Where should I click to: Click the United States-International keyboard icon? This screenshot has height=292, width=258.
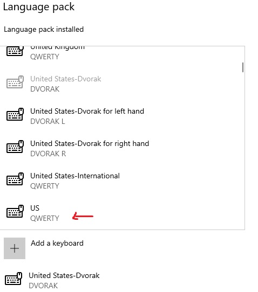[x=15, y=179]
